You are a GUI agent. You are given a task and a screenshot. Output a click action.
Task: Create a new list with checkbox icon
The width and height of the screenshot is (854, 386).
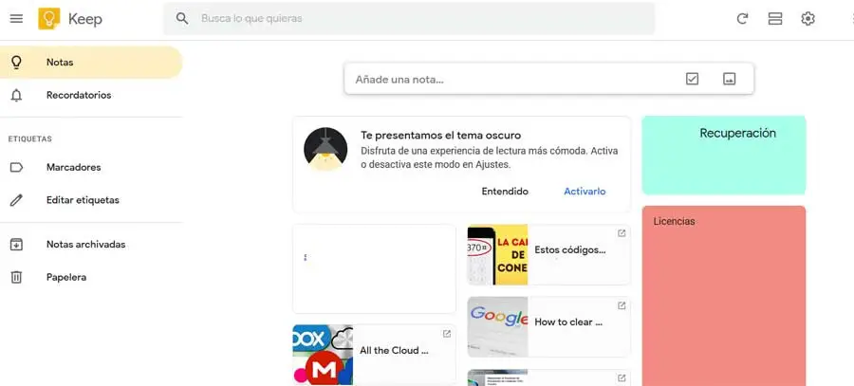pos(692,79)
